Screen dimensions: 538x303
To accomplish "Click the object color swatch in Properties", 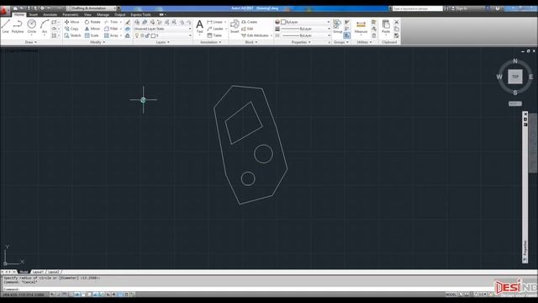I will (283, 22).
